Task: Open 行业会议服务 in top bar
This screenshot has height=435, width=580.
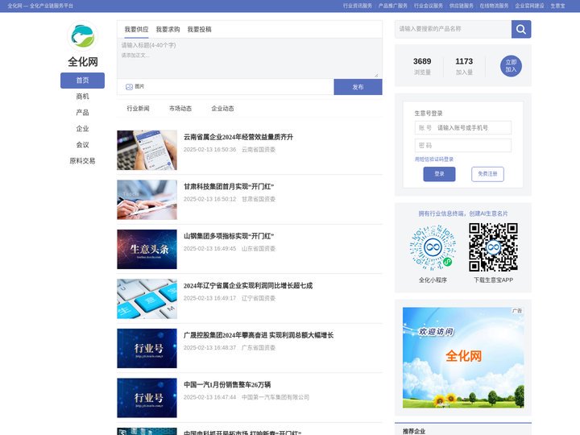Action: (429, 6)
